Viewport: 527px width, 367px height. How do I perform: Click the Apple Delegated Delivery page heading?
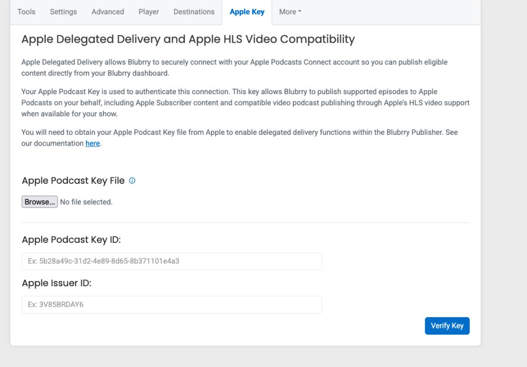188,39
